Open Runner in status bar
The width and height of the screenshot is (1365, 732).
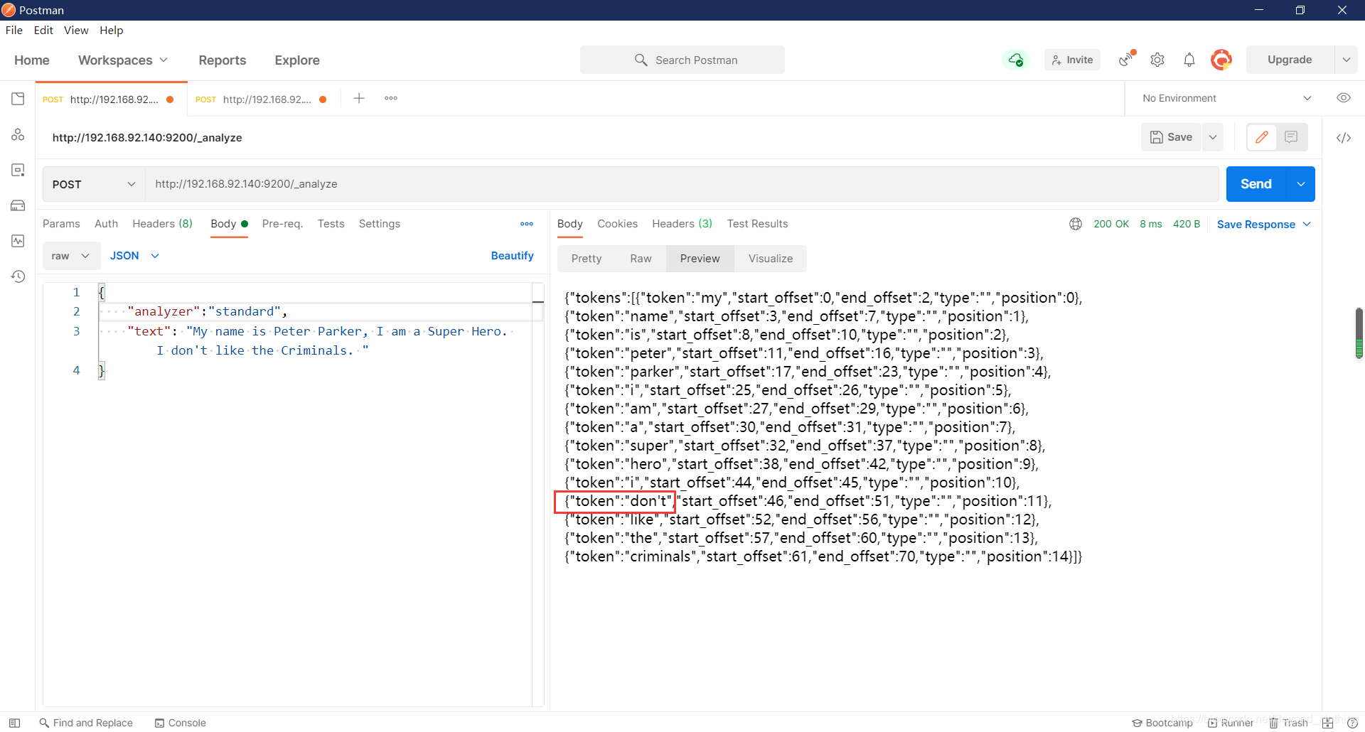point(1231,723)
